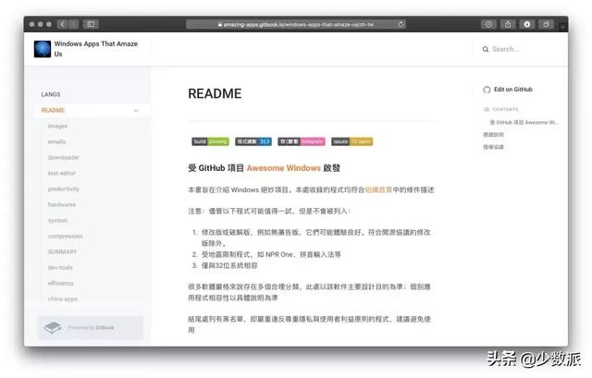Click the search magnifier icon
The height and width of the screenshot is (378, 592).
click(486, 49)
